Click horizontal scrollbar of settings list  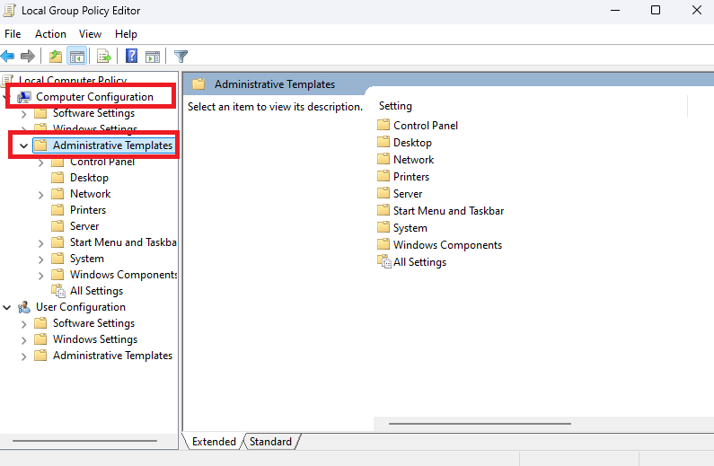pos(480,424)
